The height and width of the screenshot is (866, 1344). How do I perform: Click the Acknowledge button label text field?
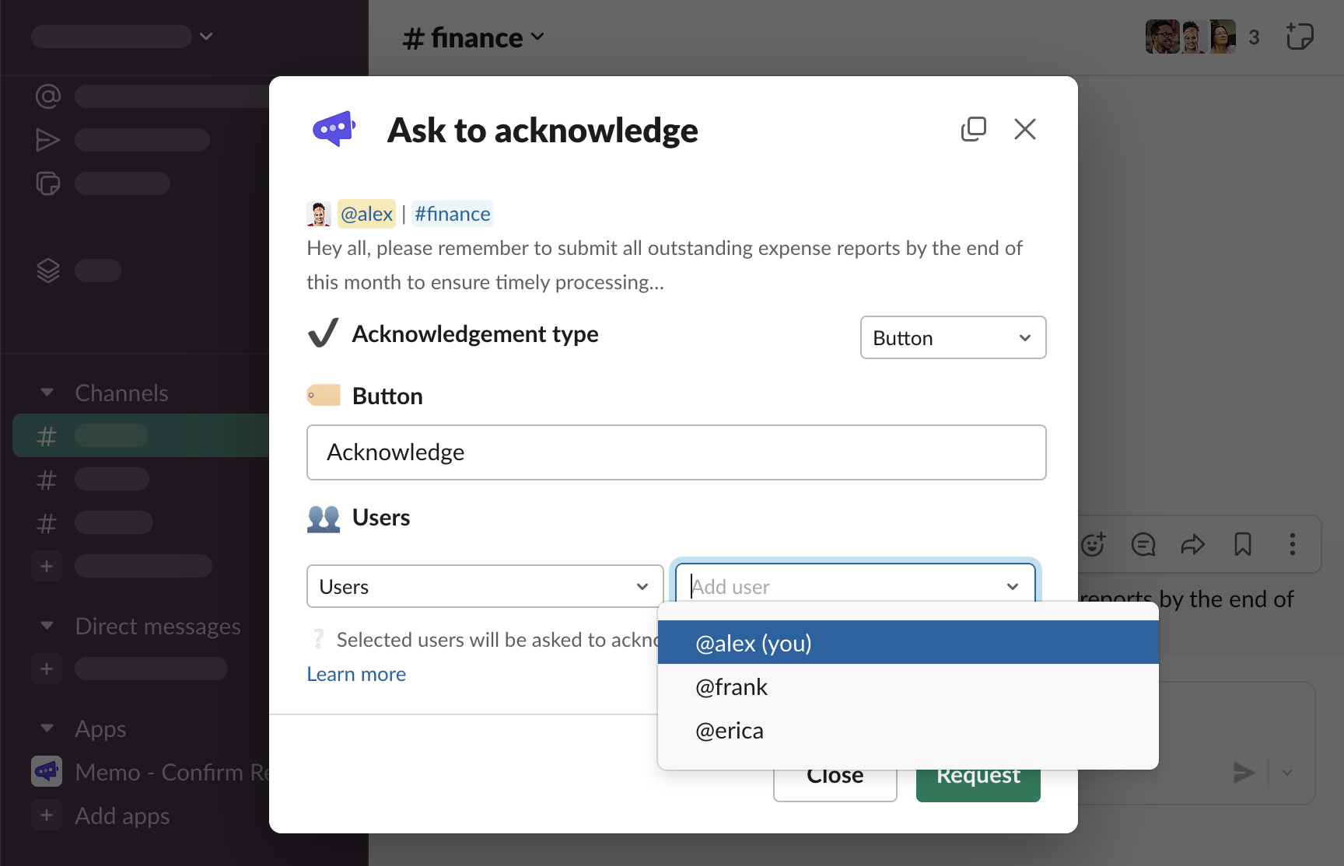tap(675, 452)
